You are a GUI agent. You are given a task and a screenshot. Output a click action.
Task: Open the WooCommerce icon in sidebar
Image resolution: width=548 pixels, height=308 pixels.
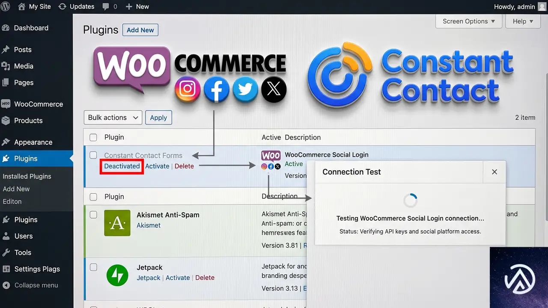point(6,104)
